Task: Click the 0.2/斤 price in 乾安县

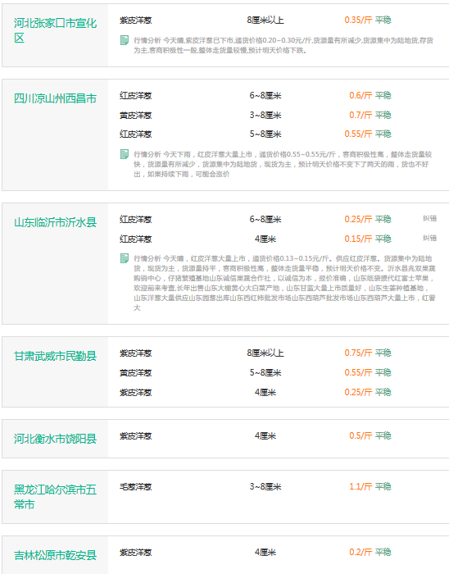Action: [361, 552]
